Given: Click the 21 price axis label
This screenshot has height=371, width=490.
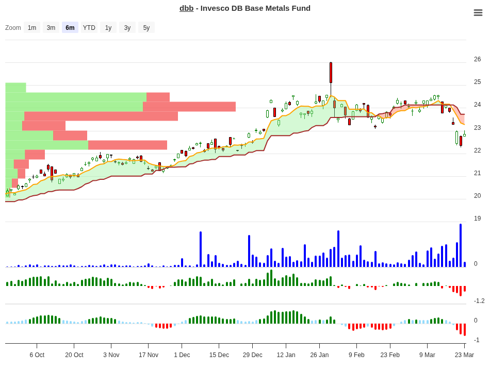Looking at the screenshot, I should tap(477, 173).
